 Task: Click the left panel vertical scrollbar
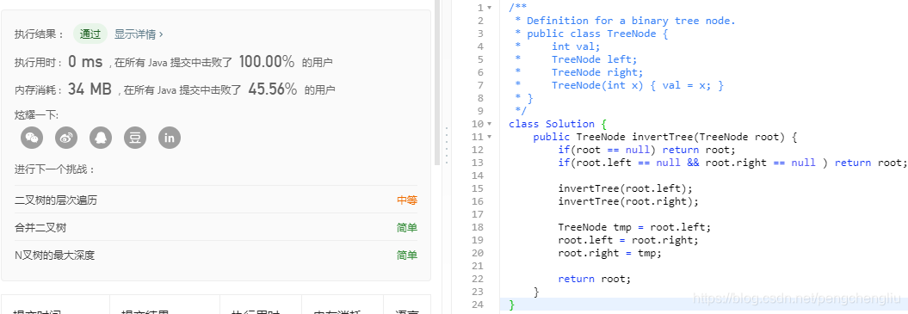(x=437, y=83)
